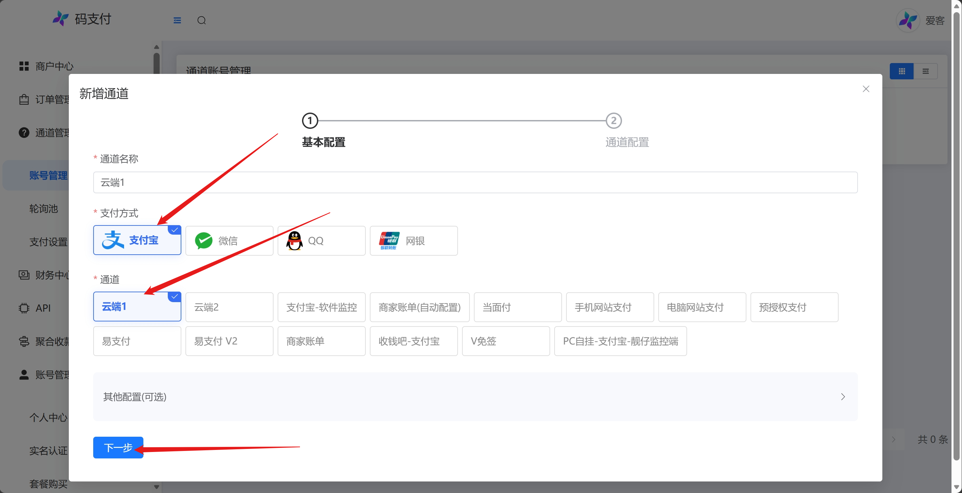The height and width of the screenshot is (493, 962).
Task: Choose the 云端1 channel
Action: 137,307
